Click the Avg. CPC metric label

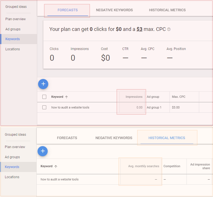click(x=148, y=49)
